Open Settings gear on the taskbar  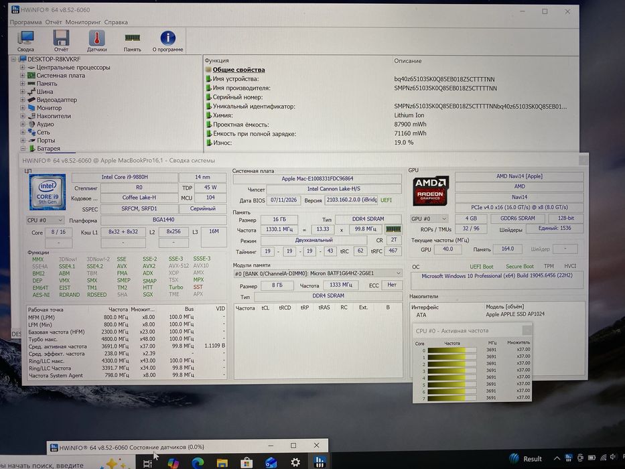click(x=295, y=462)
